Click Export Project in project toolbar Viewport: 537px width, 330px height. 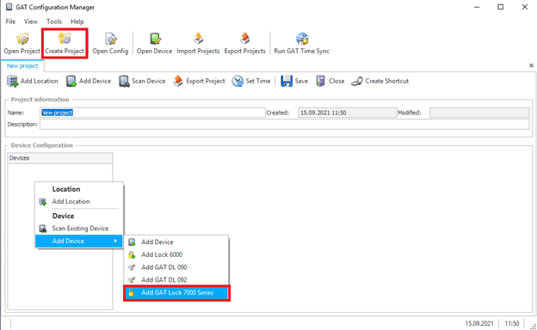(199, 81)
